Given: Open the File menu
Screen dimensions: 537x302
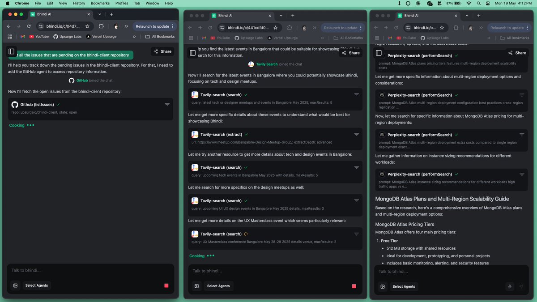Looking at the screenshot, I should point(38,3).
